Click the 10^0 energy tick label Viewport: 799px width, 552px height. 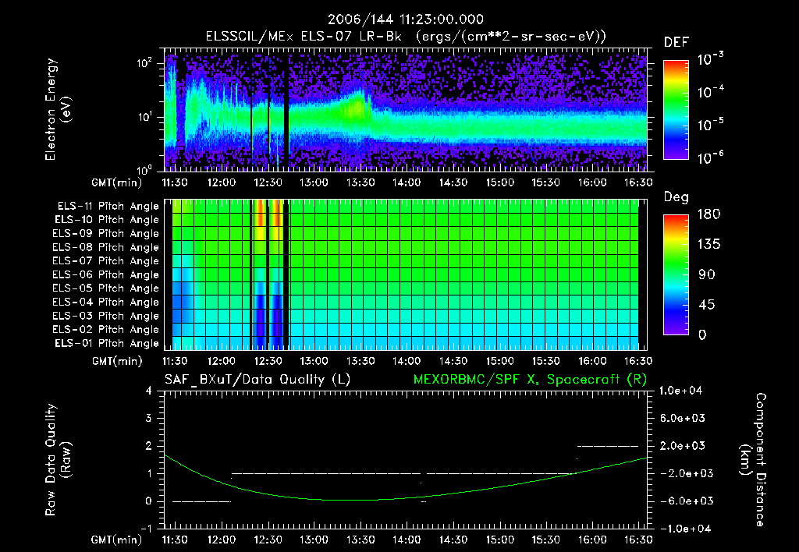144,169
